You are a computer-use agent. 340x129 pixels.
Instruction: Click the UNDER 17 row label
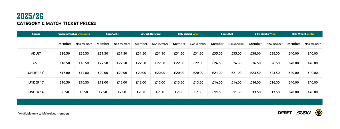36,82
